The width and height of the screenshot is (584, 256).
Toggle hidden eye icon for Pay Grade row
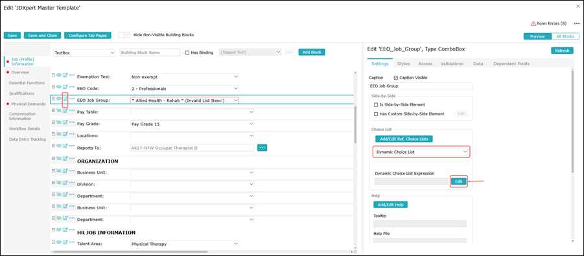(x=58, y=122)
